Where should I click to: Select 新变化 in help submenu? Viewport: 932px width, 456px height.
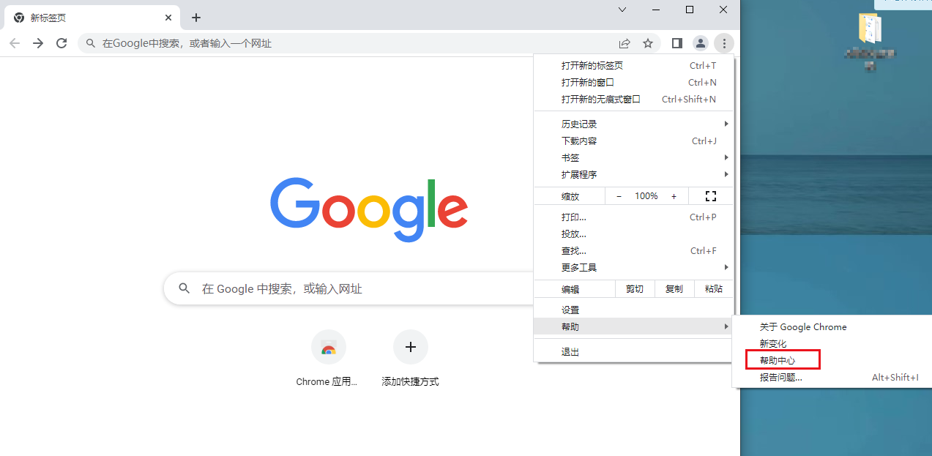tap(832, 343)
